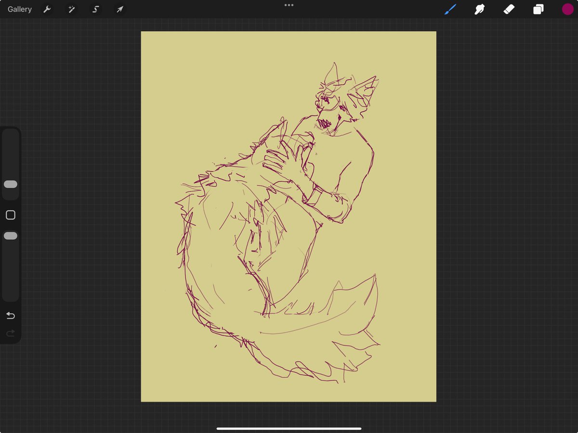The height and width of the screenshot is (433, 578).
Task: Open the magenta color swatch picker
Action: click(x=567, y=9)
